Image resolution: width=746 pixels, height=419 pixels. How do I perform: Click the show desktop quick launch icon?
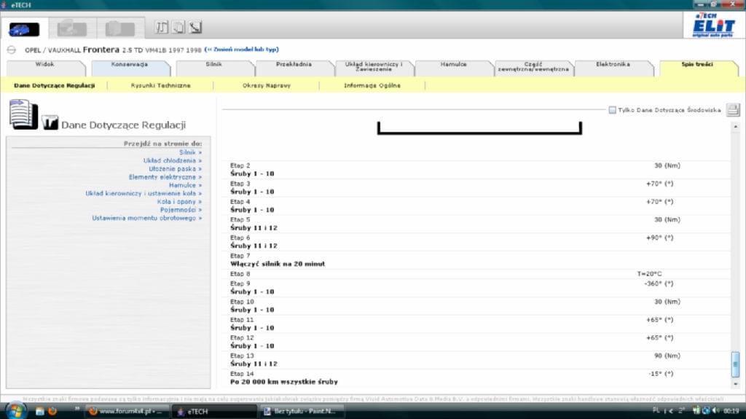tap(39, 411)
